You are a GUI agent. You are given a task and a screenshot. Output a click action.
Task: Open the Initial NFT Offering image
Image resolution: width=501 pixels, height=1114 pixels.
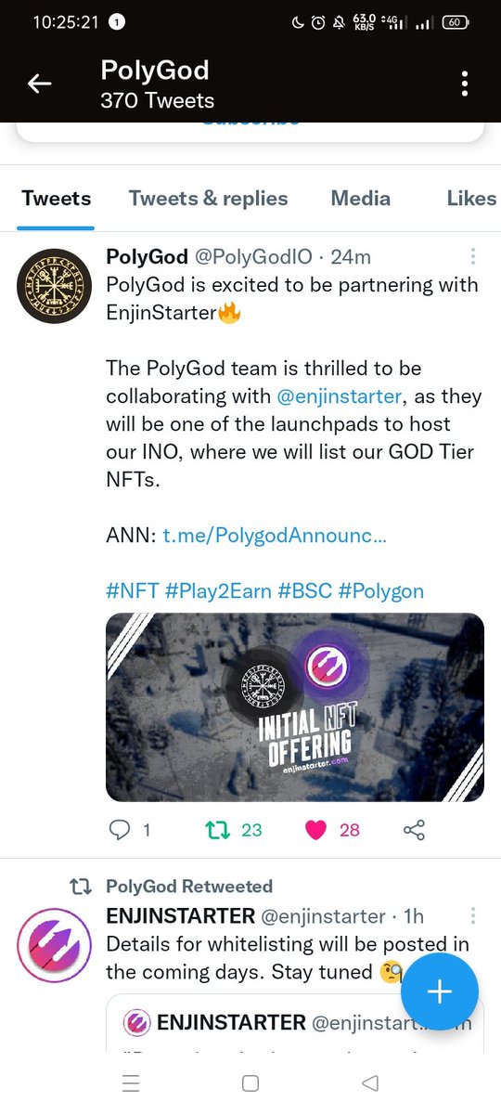(295, 707)
